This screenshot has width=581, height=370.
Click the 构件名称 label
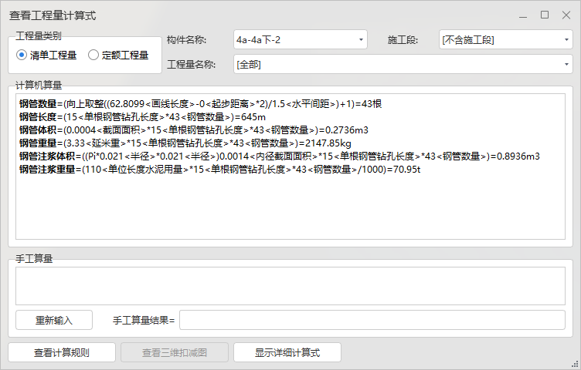[x=186, y=39]
